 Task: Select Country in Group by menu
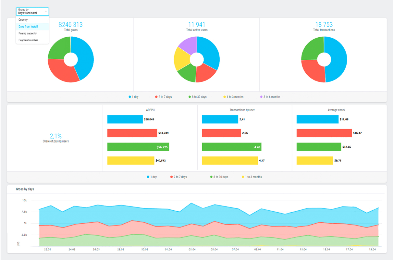[x=23, y=20]
